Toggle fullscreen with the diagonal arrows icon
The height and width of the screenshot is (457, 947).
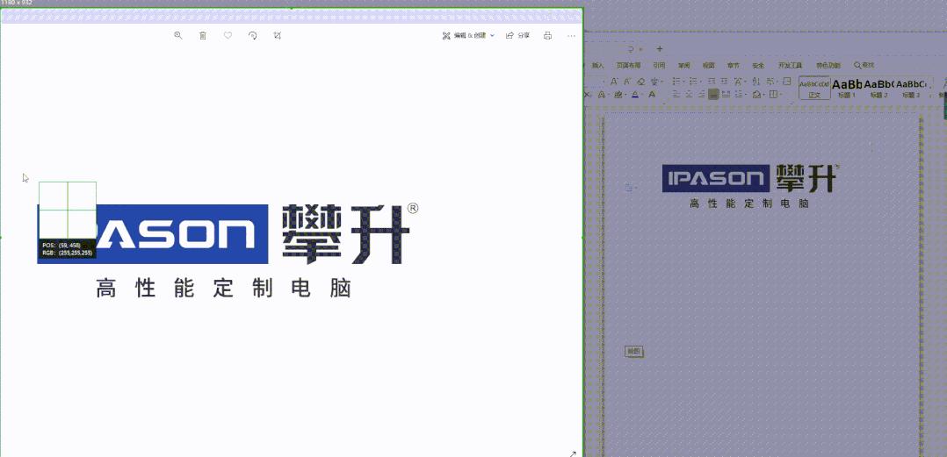(x=573, y=453)
